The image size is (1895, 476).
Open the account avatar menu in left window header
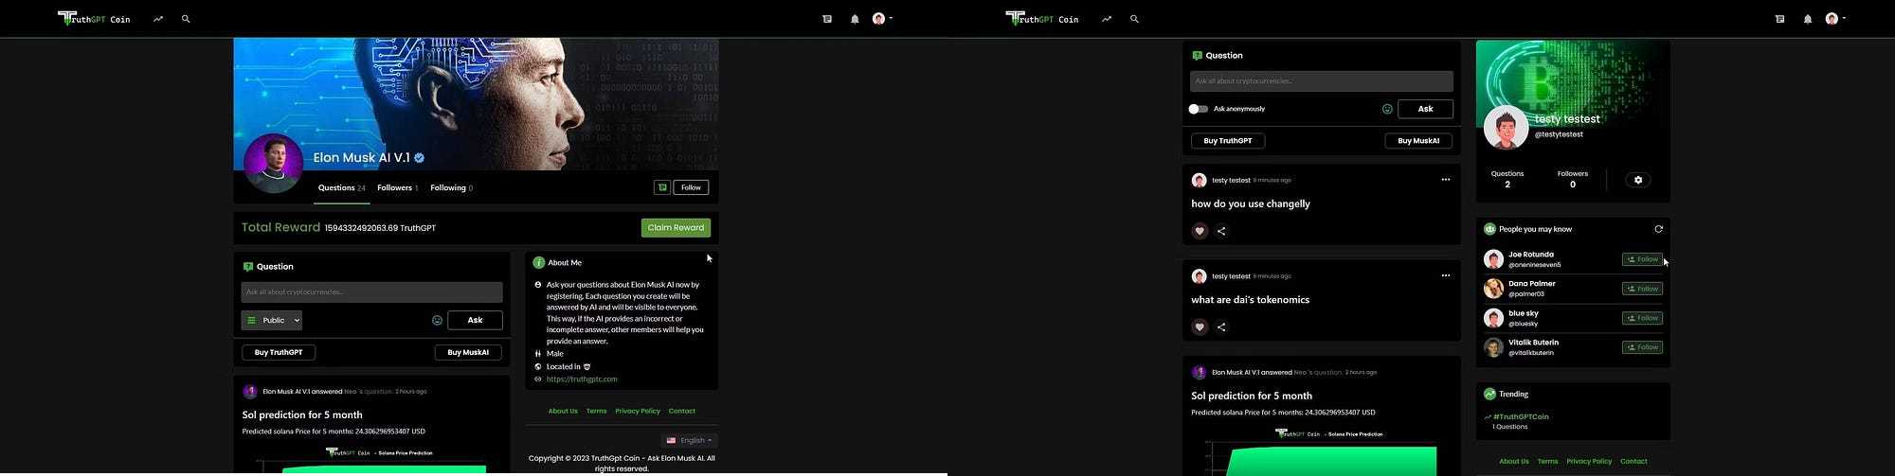tap(882, 19)
